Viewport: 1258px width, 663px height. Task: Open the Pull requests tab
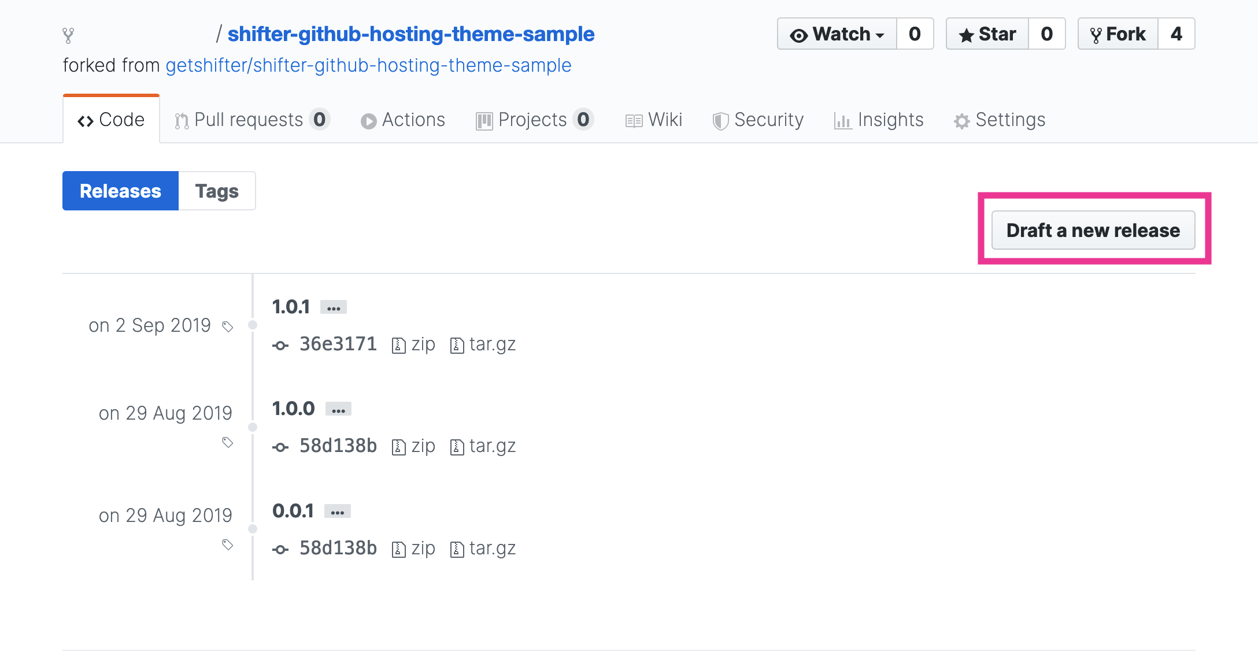coord(252,120)
